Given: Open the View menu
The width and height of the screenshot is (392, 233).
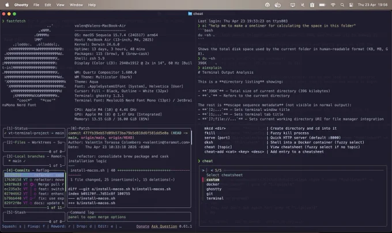Looking at the screenshot, I should pos(60,5).
